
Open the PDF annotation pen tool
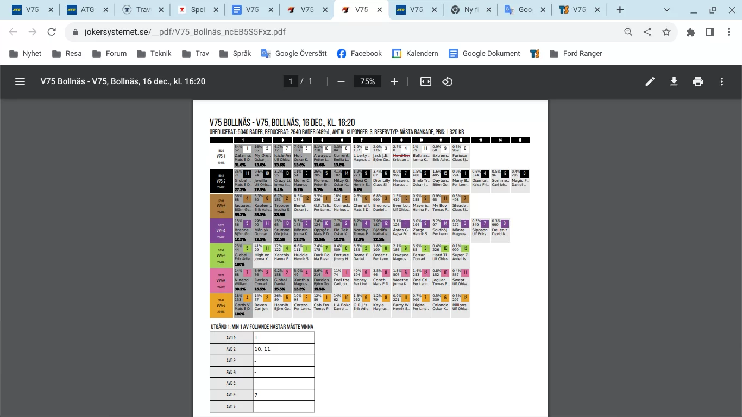[x=650, y=81]
